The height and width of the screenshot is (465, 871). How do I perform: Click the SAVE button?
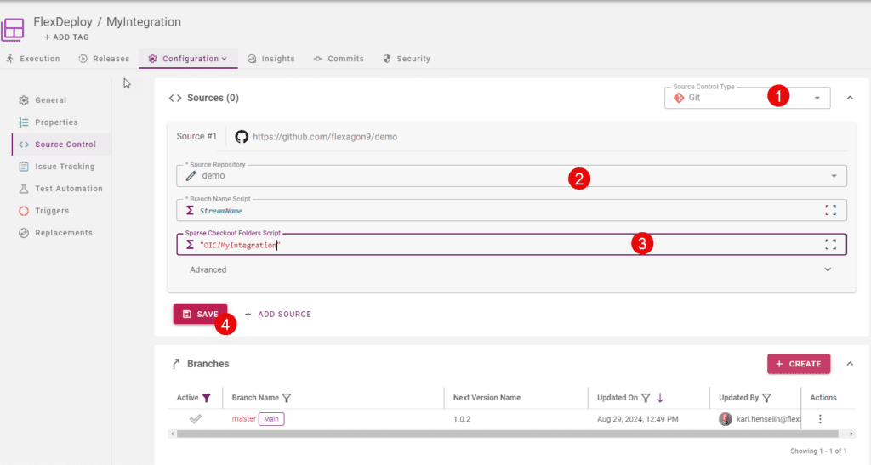pyautogui.click(x=200, y=314)
